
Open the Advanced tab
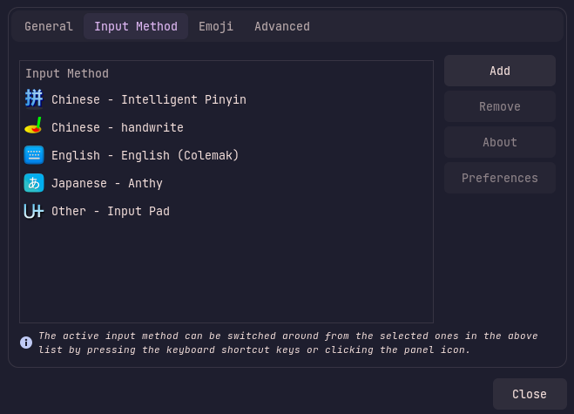tap(282, 26)
